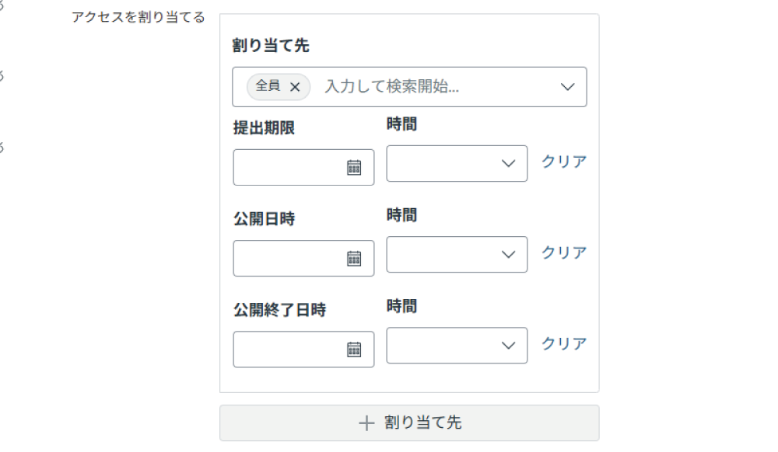Focus the 公開終了日時 date text field

tap(288, 349)
